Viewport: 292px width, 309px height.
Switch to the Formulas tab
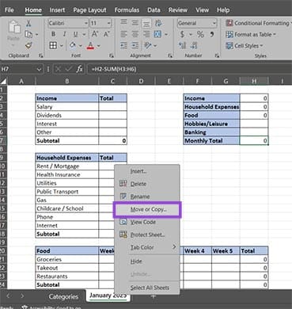(x=127, y=10)
